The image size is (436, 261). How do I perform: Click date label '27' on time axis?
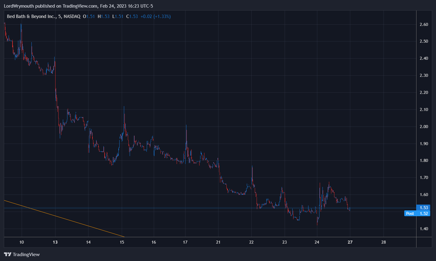click(x=350, y=242)
